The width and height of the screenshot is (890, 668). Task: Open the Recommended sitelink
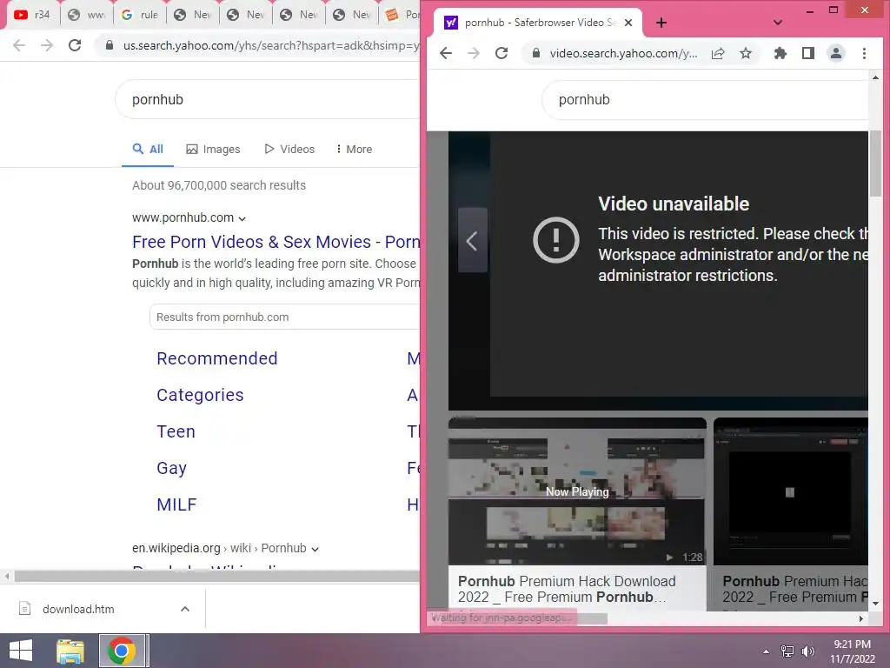pos(216,358)
